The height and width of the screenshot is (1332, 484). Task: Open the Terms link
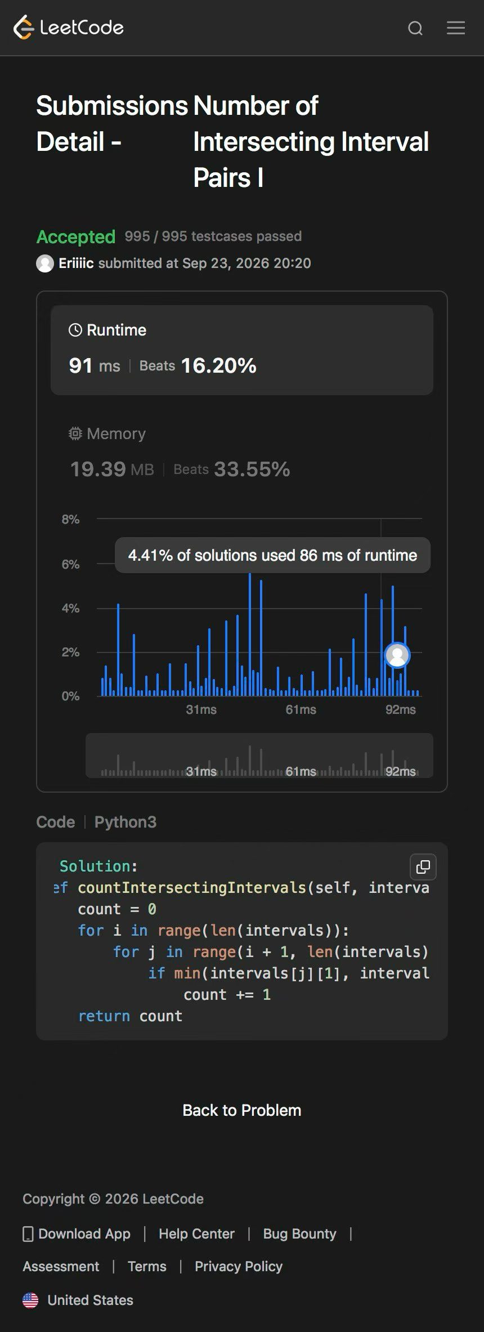(x=147, y=1266)
